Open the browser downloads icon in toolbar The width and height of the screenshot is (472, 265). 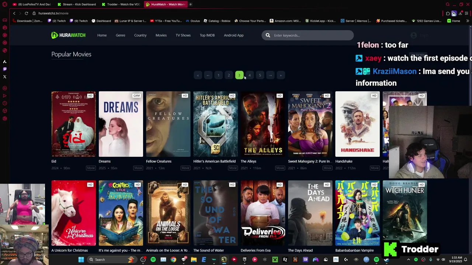coord(460,13)
